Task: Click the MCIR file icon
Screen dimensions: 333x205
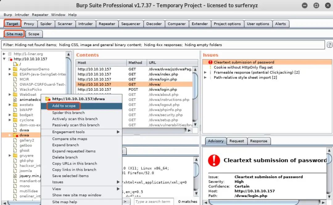Action: tap(15, 79)
